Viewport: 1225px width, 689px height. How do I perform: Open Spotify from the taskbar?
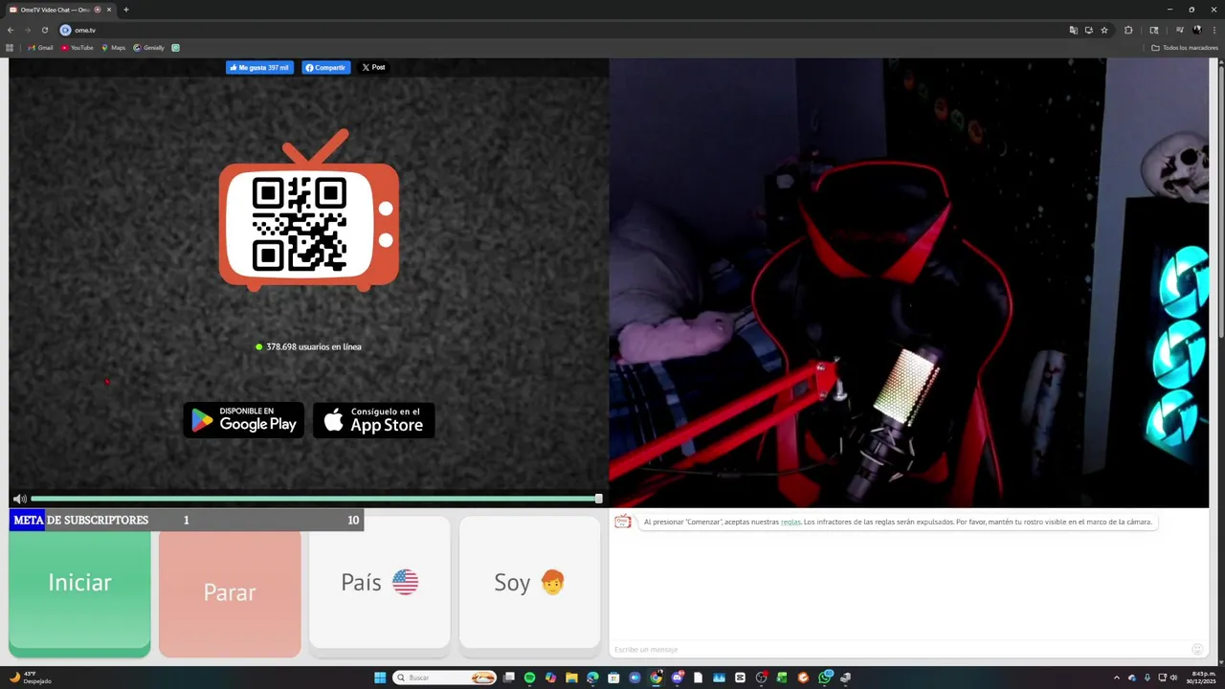pyautogui.click(x=530, y=678)
